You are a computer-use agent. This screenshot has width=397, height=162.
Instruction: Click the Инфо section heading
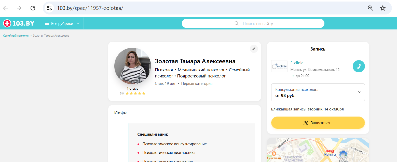[x=120, y=112]
